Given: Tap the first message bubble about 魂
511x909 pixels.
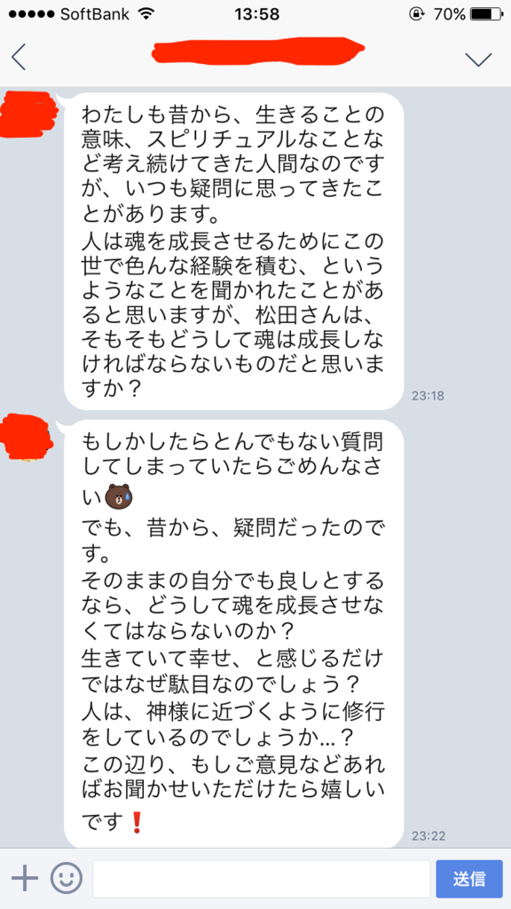Looking at the screenshot, I should pyautogui.click(x=233, y=251).
